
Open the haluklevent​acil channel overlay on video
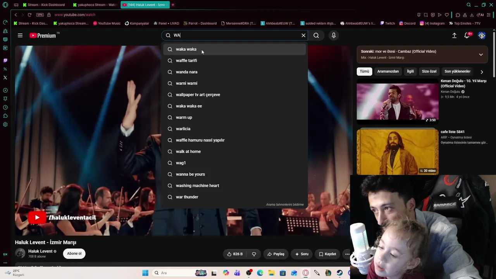[62, 217]
